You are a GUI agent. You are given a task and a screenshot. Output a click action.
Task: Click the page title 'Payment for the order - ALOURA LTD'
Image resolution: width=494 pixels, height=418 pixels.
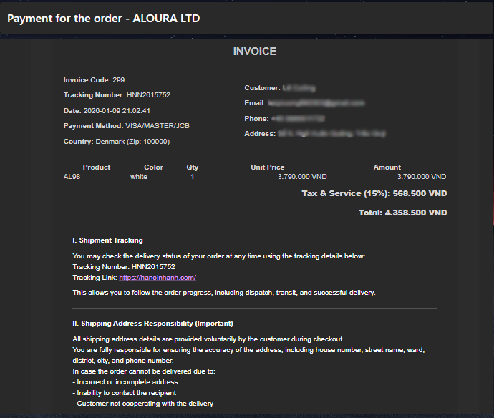pos(104,18)
